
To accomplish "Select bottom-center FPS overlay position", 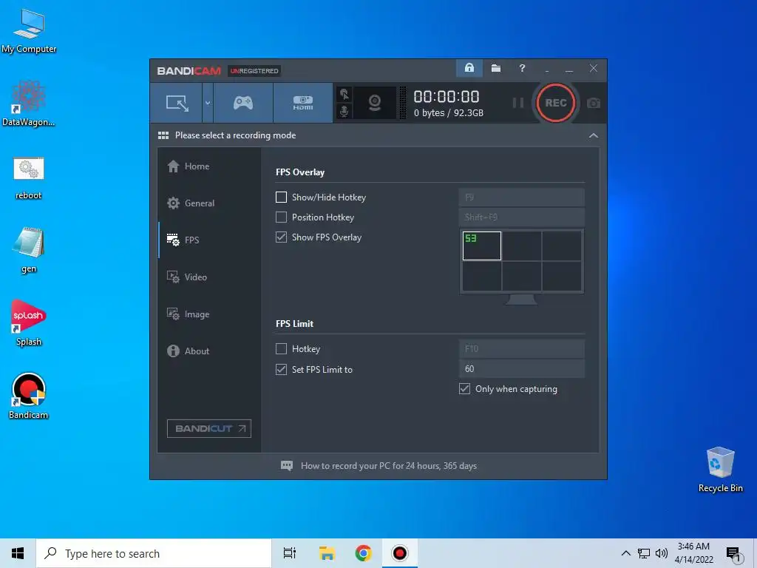I will pyautogui.click(x=522, y=276).
